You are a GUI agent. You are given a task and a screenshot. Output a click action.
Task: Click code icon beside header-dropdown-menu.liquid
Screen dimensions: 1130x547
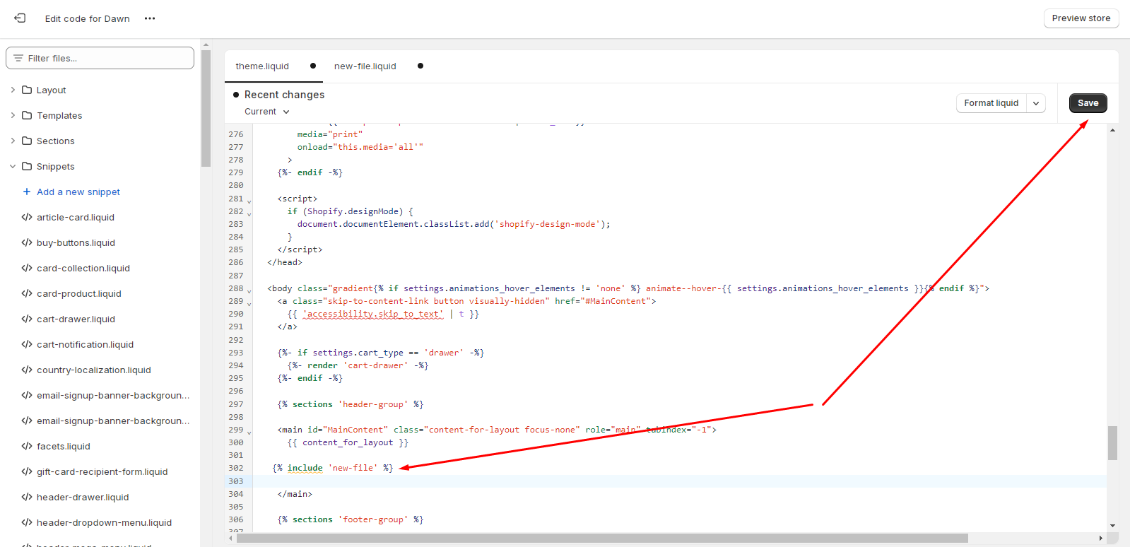(x=27, y=522)
